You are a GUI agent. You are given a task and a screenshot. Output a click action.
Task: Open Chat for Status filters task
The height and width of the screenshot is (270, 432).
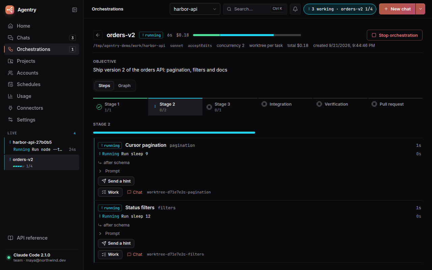point(135,254)
